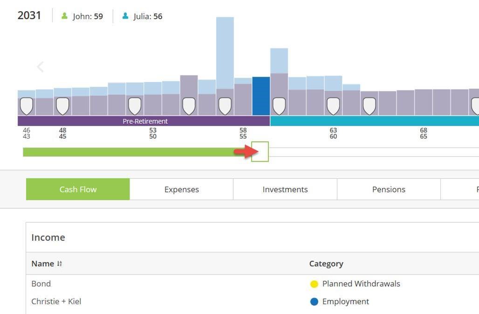Go to the Pensions tab
The image size is (479, 314).
(389, 190)
